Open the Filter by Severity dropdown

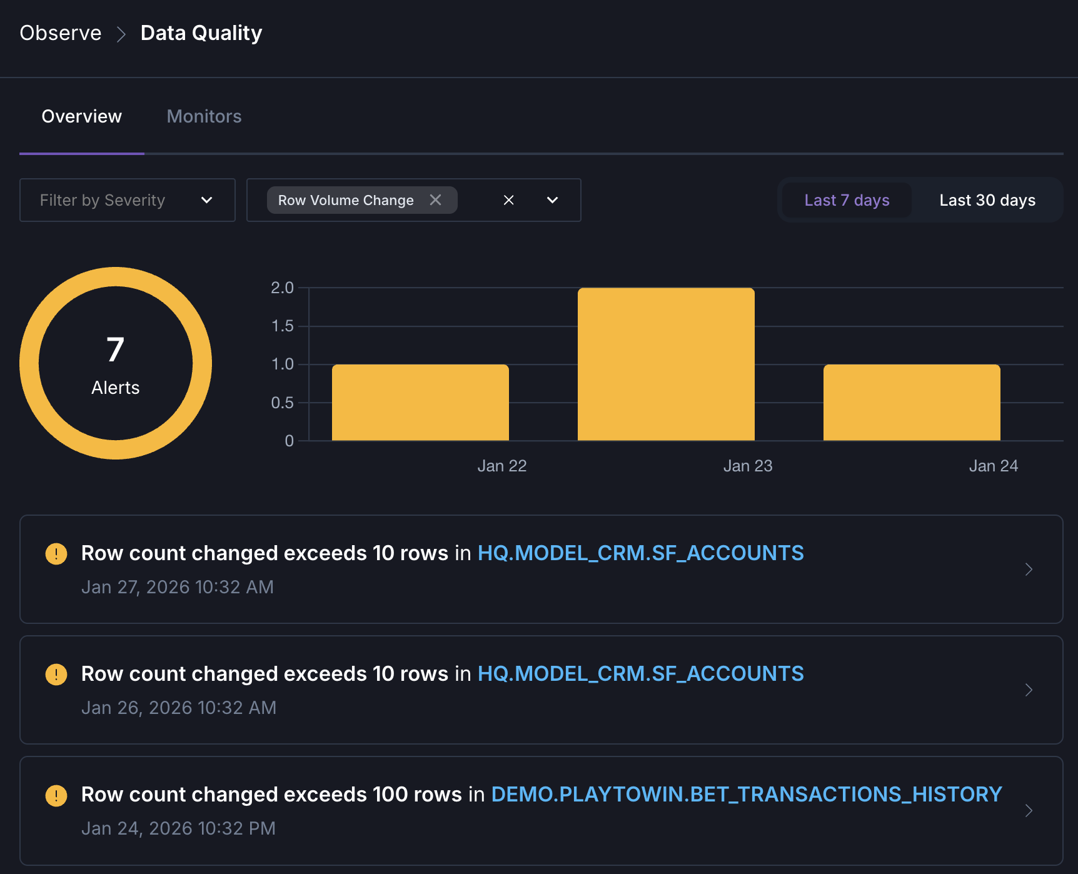click(x=127, y=200)
